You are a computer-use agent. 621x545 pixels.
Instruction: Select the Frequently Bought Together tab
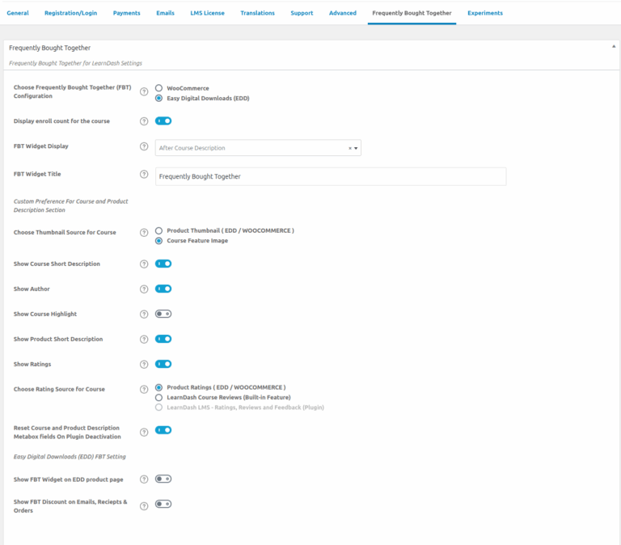click(x=412, y=13)
